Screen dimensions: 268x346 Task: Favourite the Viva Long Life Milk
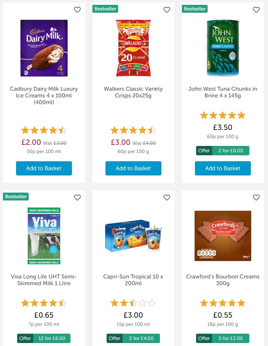click(x=77, y=197)
